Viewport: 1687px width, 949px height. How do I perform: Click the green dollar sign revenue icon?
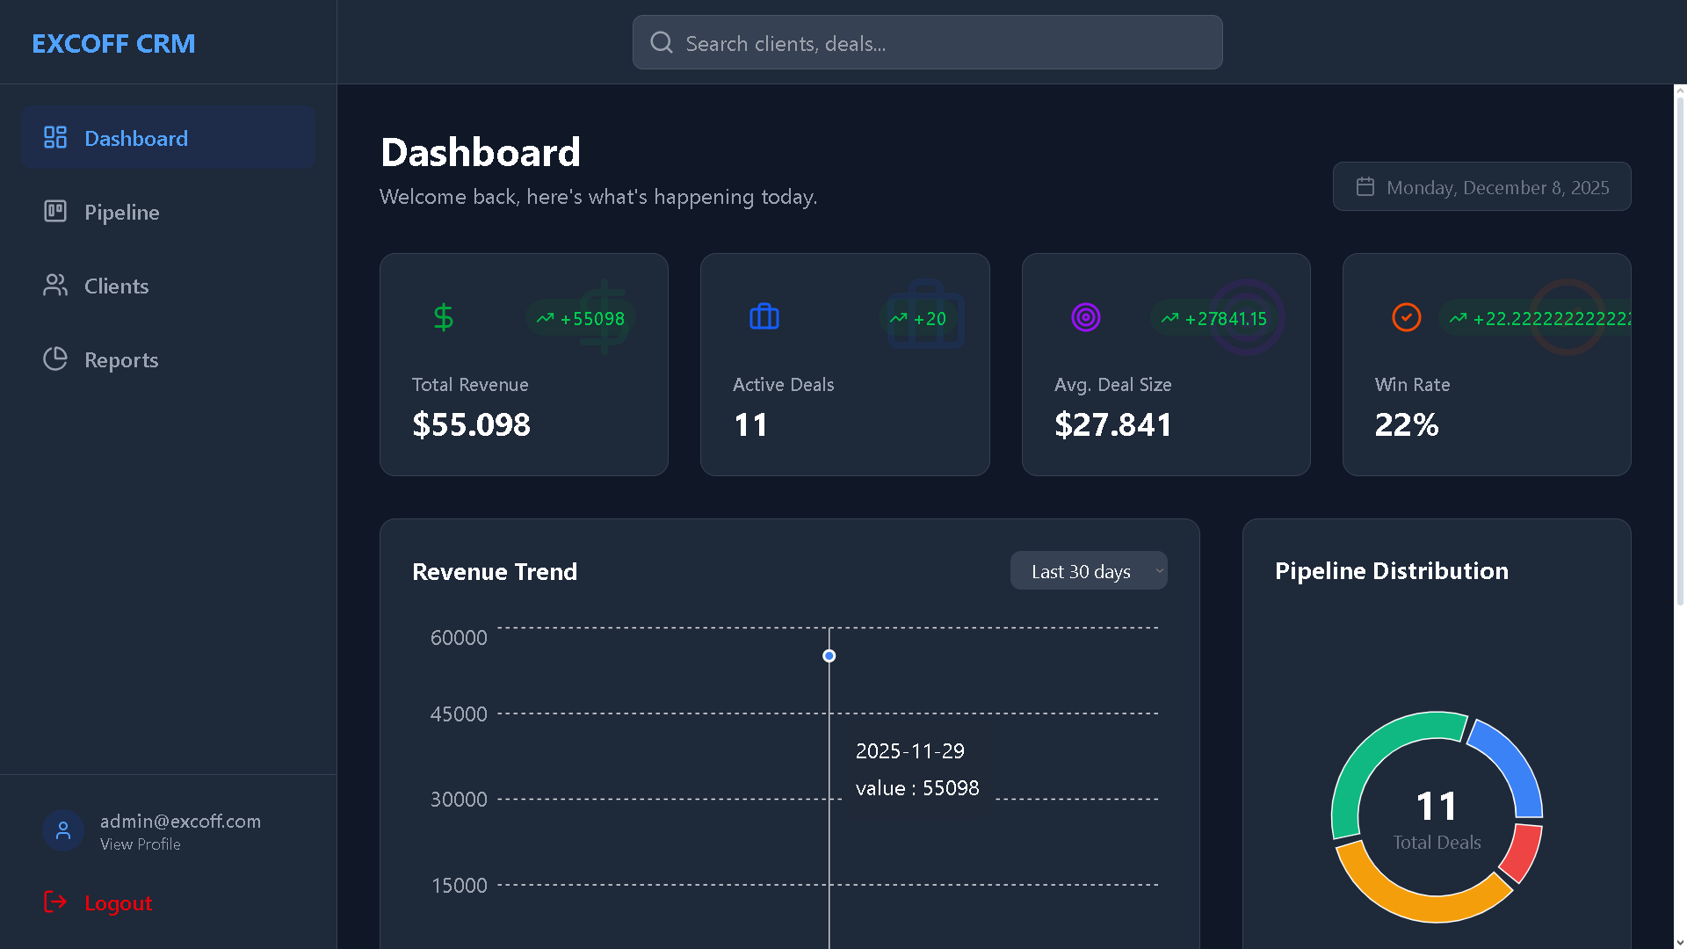(444, 317)
